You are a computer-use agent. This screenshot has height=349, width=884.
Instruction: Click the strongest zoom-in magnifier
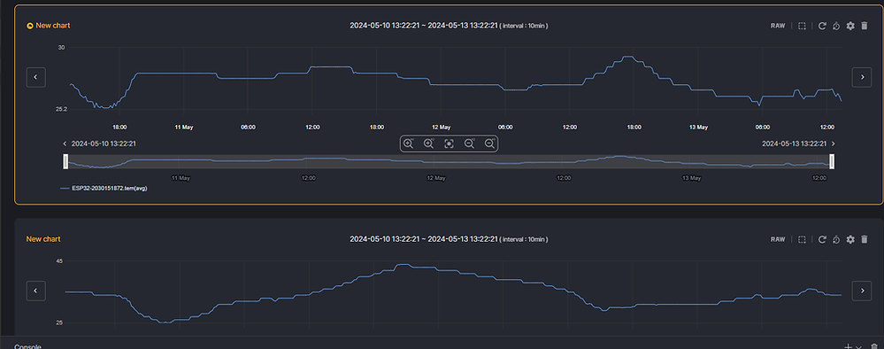point(409,143)
